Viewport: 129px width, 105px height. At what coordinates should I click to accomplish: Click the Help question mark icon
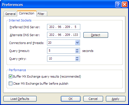[x=118, y=5]
